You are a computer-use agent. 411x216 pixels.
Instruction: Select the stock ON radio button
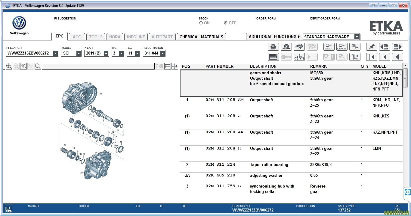[x=201, y=23]
